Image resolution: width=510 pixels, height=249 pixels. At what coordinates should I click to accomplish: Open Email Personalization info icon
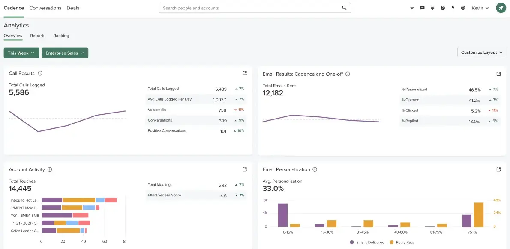(x=315, y=169)
